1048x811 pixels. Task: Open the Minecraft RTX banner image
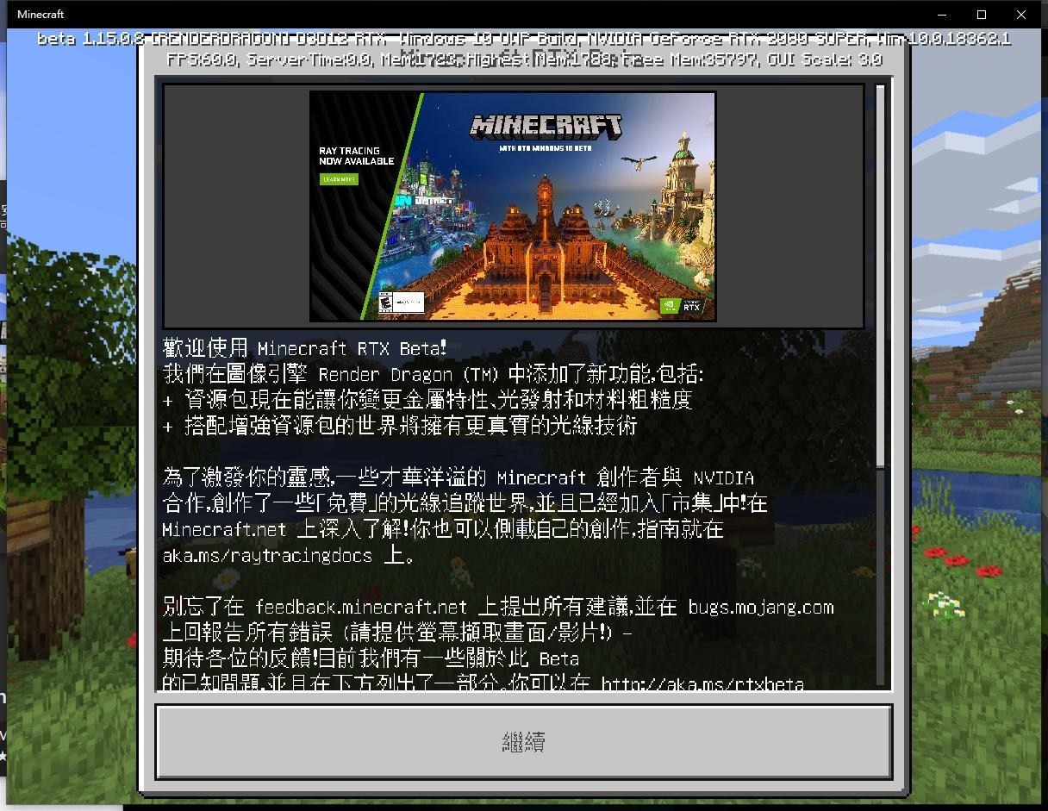tap(513, 206)
